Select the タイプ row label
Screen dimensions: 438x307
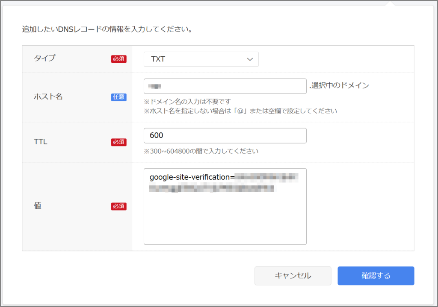pyautogui.click(x=44, y=59)
